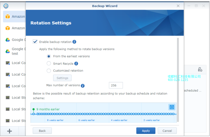
Task: Open the calendar icon on the timeline
Action: (x=172, y=107)
